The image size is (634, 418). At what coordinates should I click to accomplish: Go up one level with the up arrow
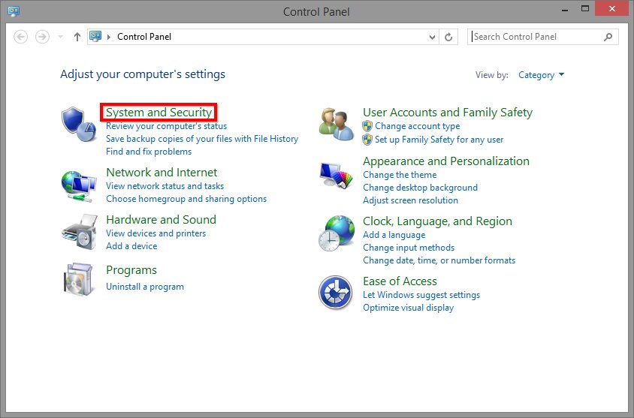77,38
